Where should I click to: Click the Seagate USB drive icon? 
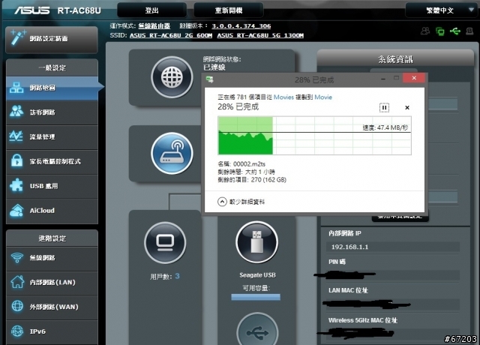(x=256, y=242)
